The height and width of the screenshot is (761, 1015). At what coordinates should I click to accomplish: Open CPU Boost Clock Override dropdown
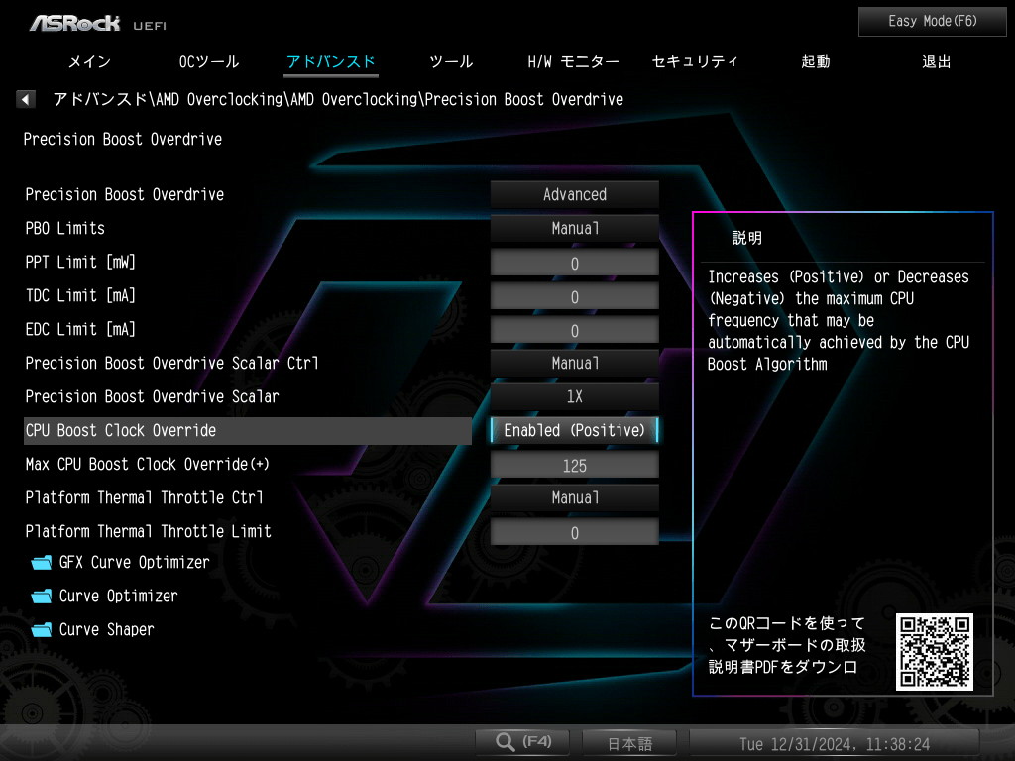575,431
